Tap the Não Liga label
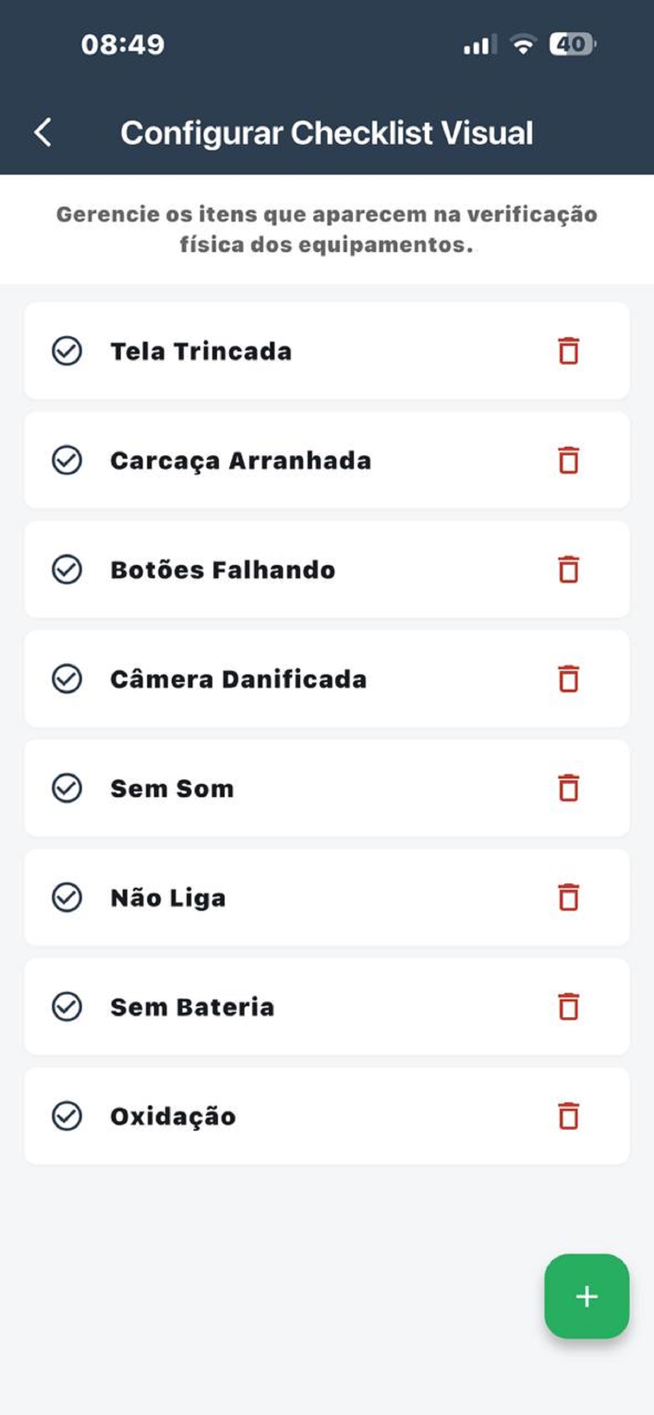Viewport: 654px width, 1415px height. click(x=168, y=898)
